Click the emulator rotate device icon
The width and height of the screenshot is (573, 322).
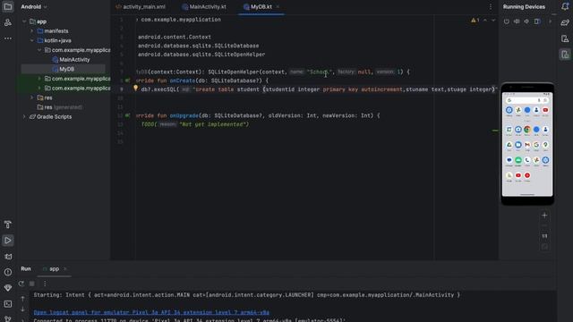[x=537, y=21]
